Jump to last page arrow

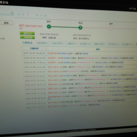click(46, 15)
